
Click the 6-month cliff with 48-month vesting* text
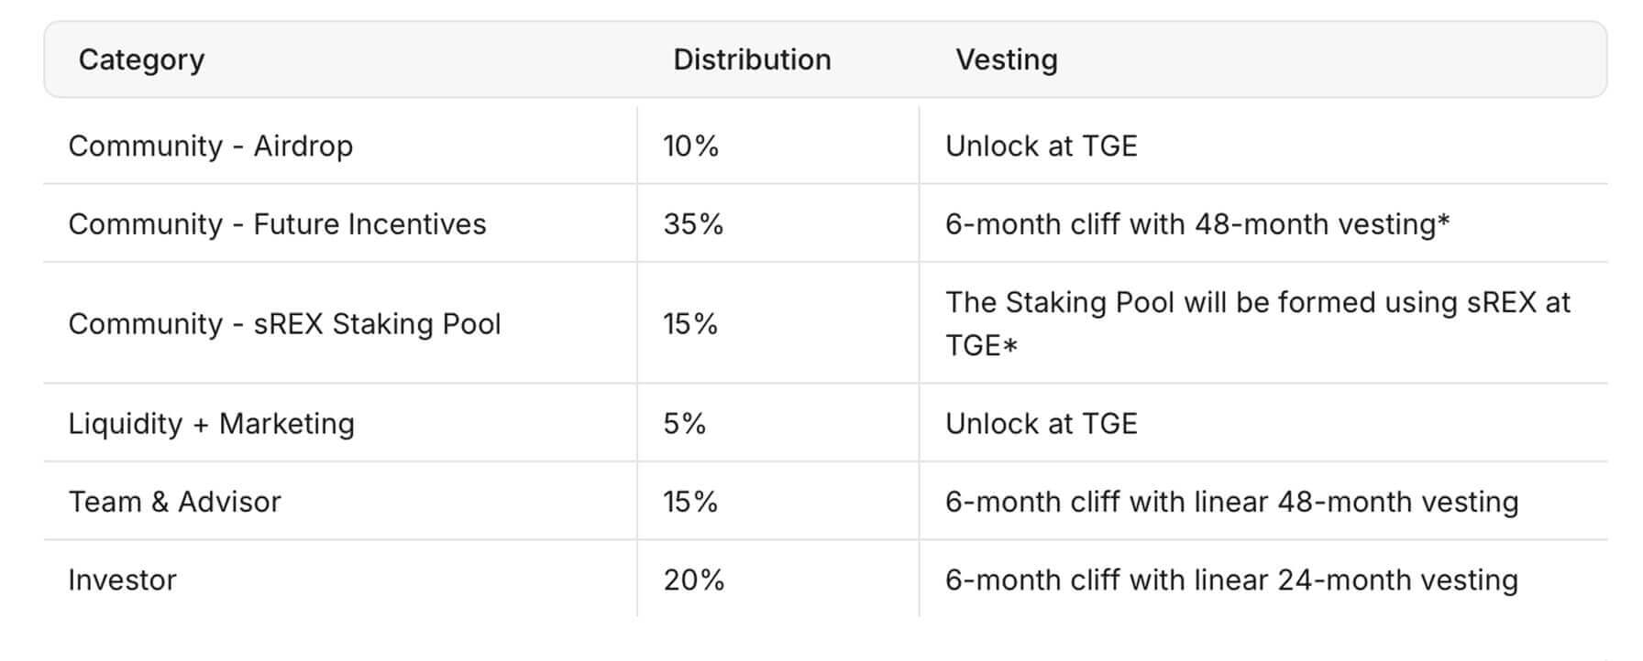[x=1197, y=224]
